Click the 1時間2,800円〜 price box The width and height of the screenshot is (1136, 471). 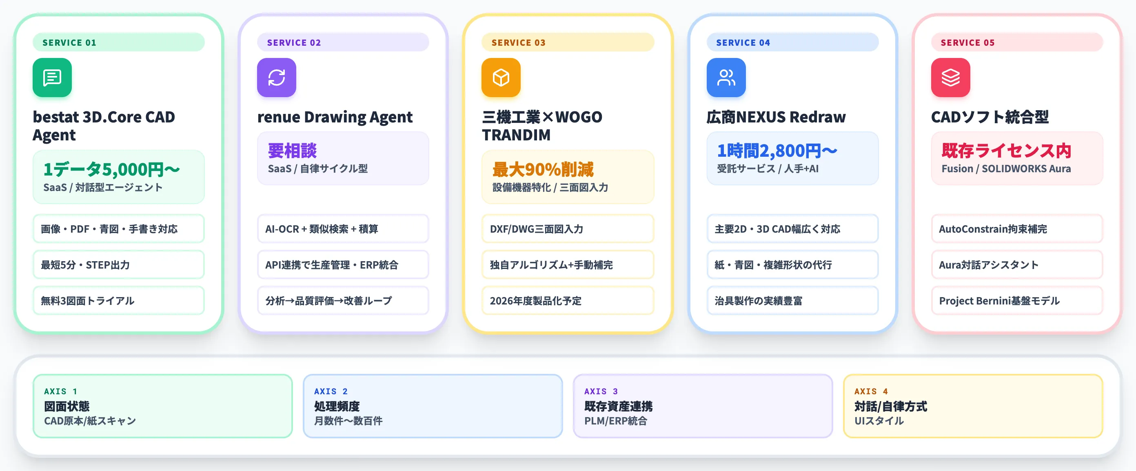tap(792, 158)
